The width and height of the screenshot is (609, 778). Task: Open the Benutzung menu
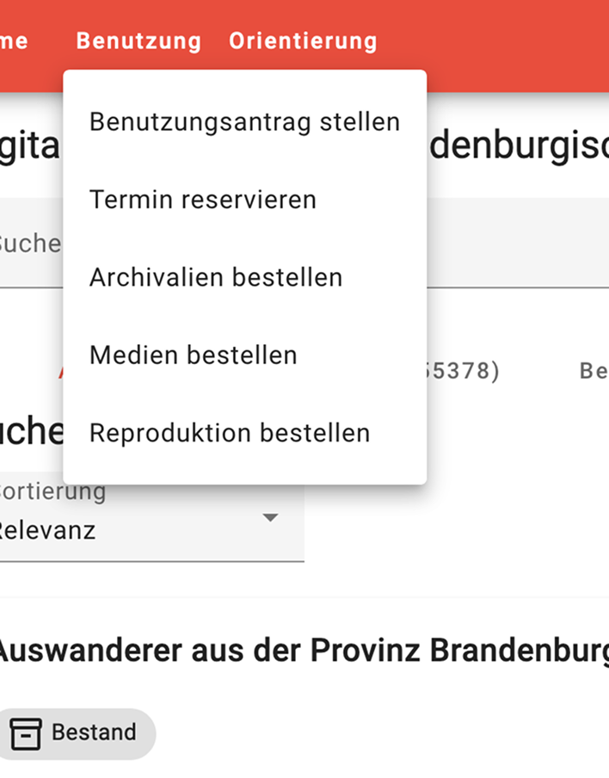[138, 40]
